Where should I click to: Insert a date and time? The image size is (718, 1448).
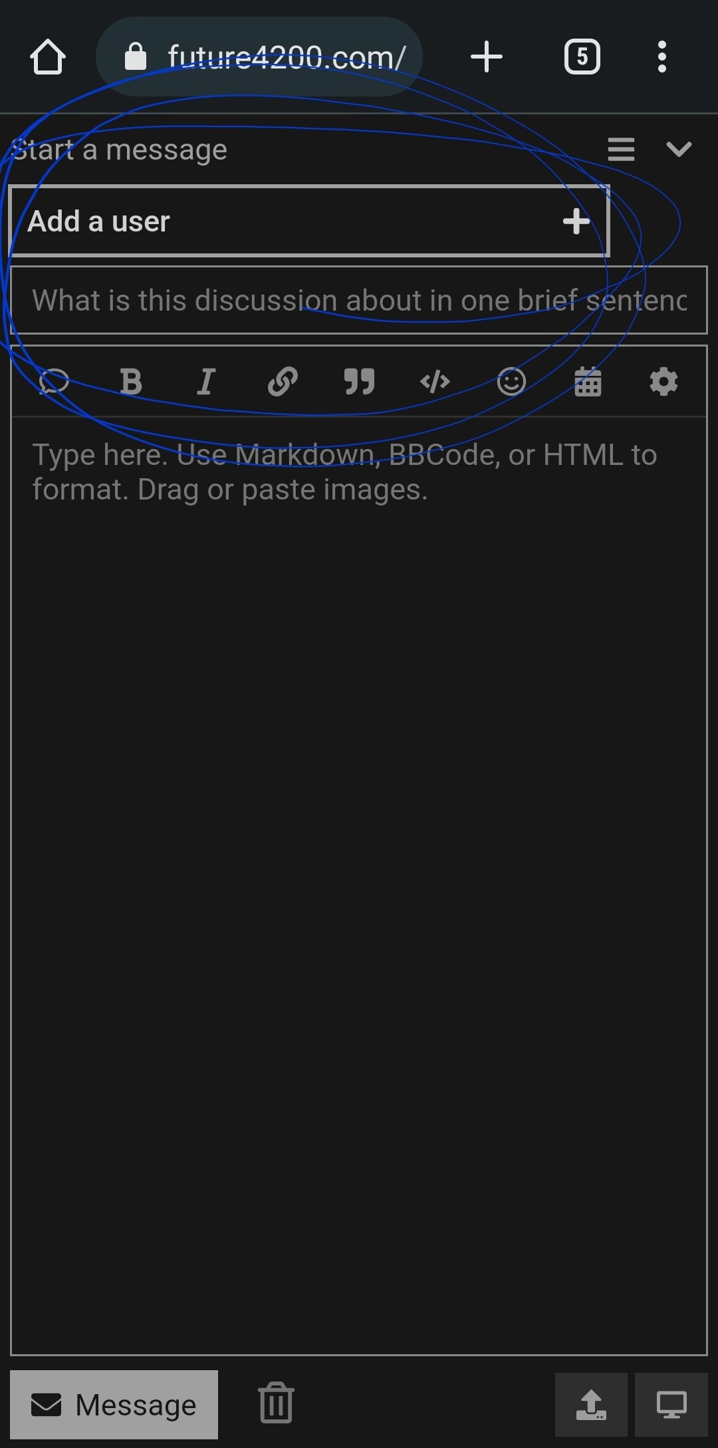pyautogui.click(x=588, y=382)
